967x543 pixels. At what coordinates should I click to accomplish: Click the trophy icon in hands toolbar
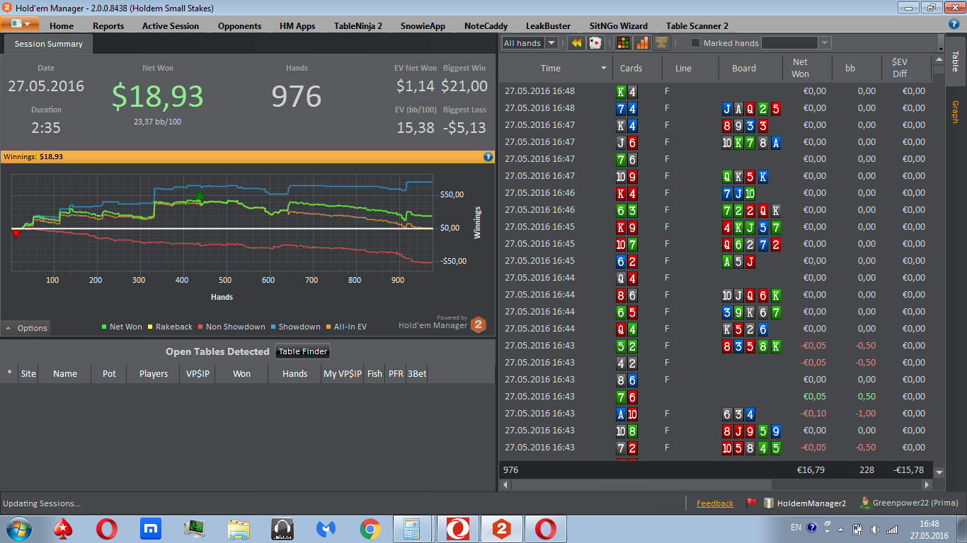tap(661, 43)
